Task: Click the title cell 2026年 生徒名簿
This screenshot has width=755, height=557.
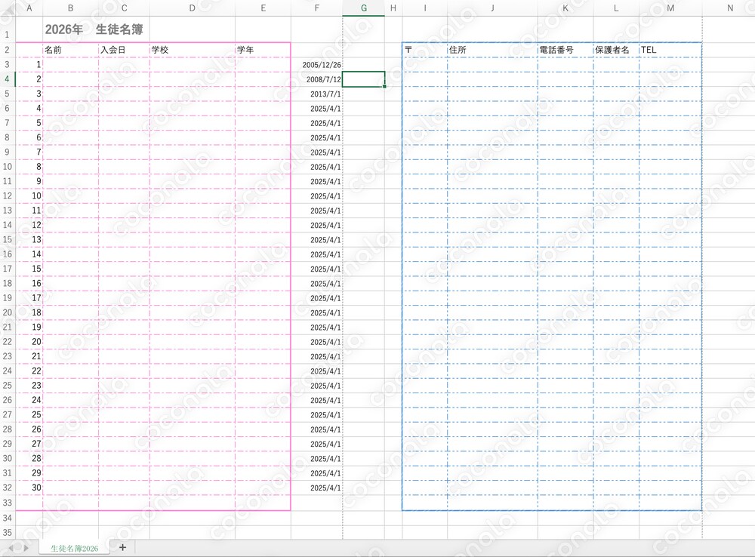Action: pos(94,29)
